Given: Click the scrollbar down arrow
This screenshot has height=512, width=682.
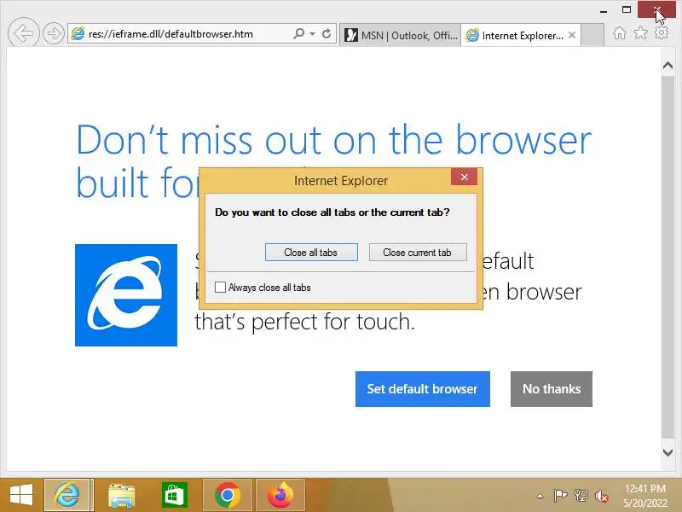Looking at the screenshot, I should click(668, 452).
